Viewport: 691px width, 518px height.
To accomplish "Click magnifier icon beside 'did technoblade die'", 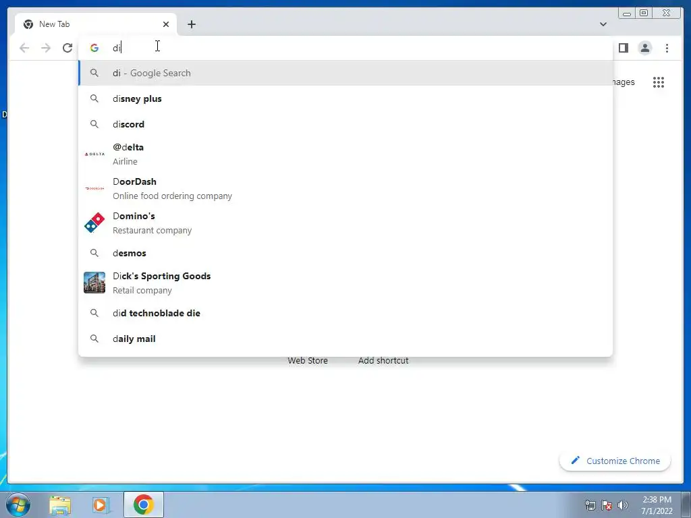I will (x=94, y=313).
